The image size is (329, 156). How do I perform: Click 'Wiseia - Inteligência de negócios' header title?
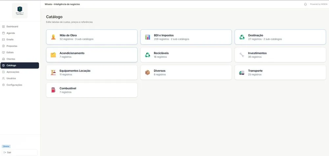[x=62, y=4]
